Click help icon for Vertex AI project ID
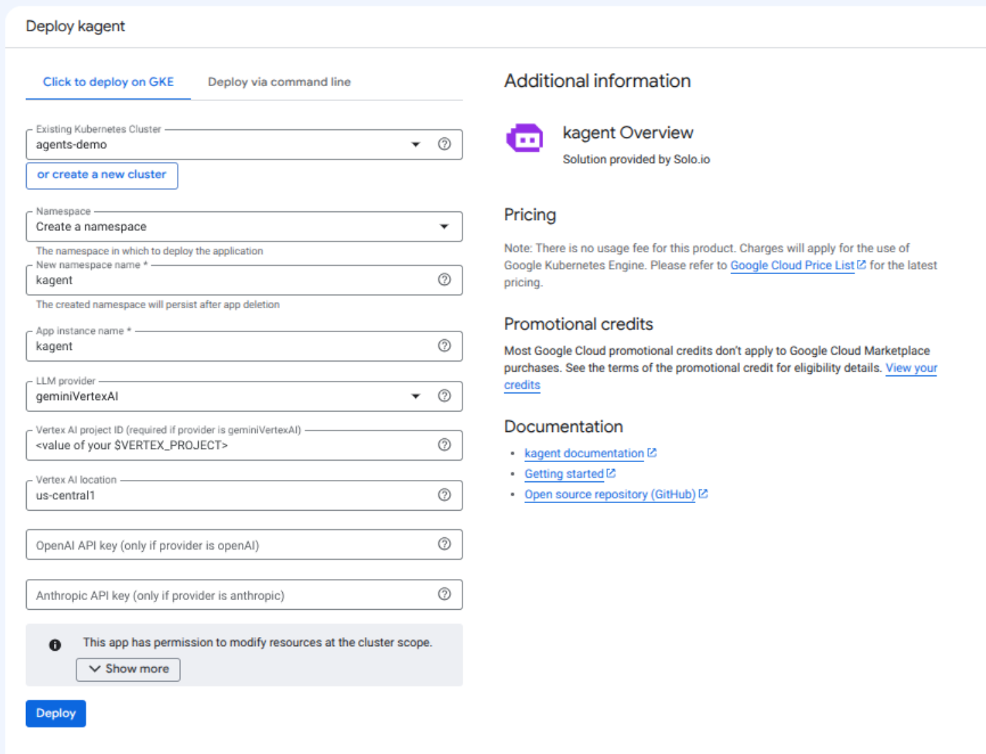The width and height of the screenshot is (986, 754). 444,445
